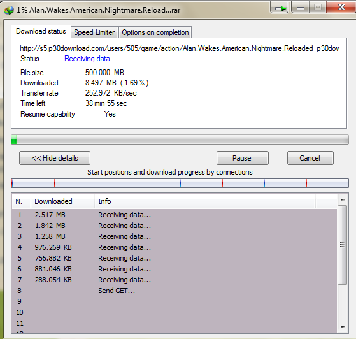Click the Downloaded column header
The image size is (356, 339).
coord(62,201)
